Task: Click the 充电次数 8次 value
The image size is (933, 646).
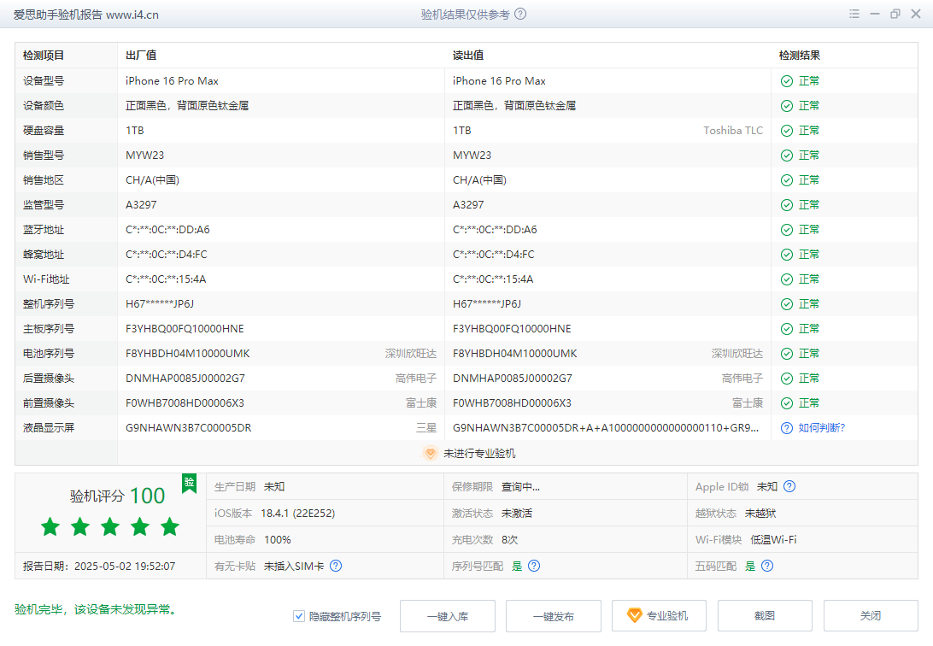Action: pyautogui.click(x=510, y=539)
